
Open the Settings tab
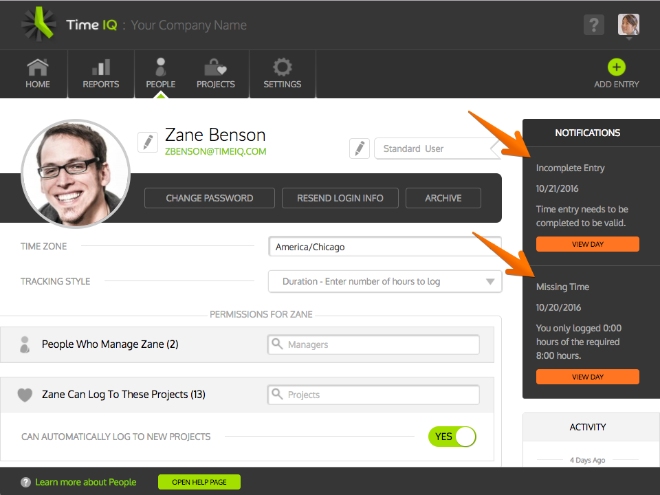283,74
